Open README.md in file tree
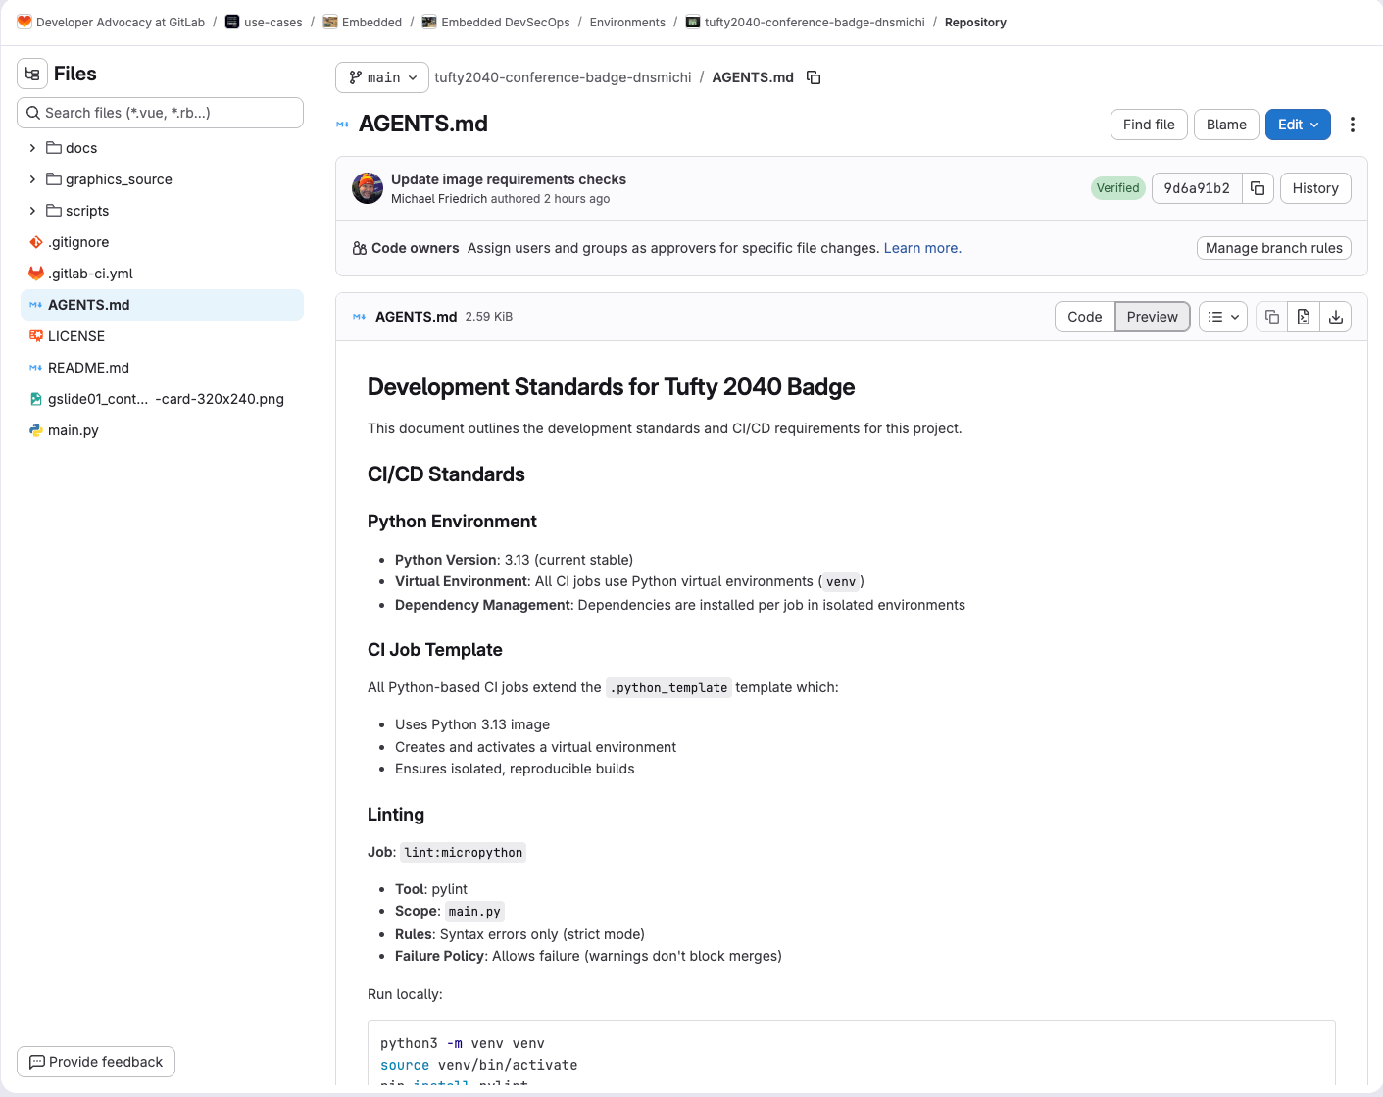 pos(88,368)
